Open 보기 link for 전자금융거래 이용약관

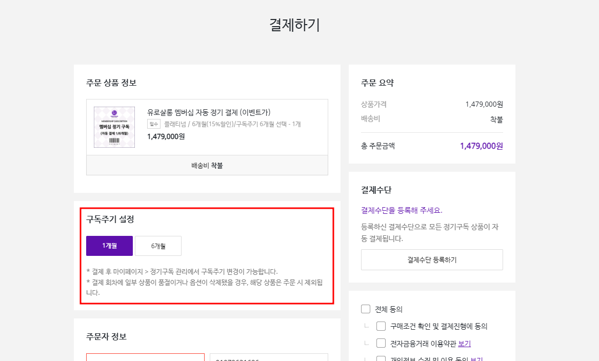[464, 344]
